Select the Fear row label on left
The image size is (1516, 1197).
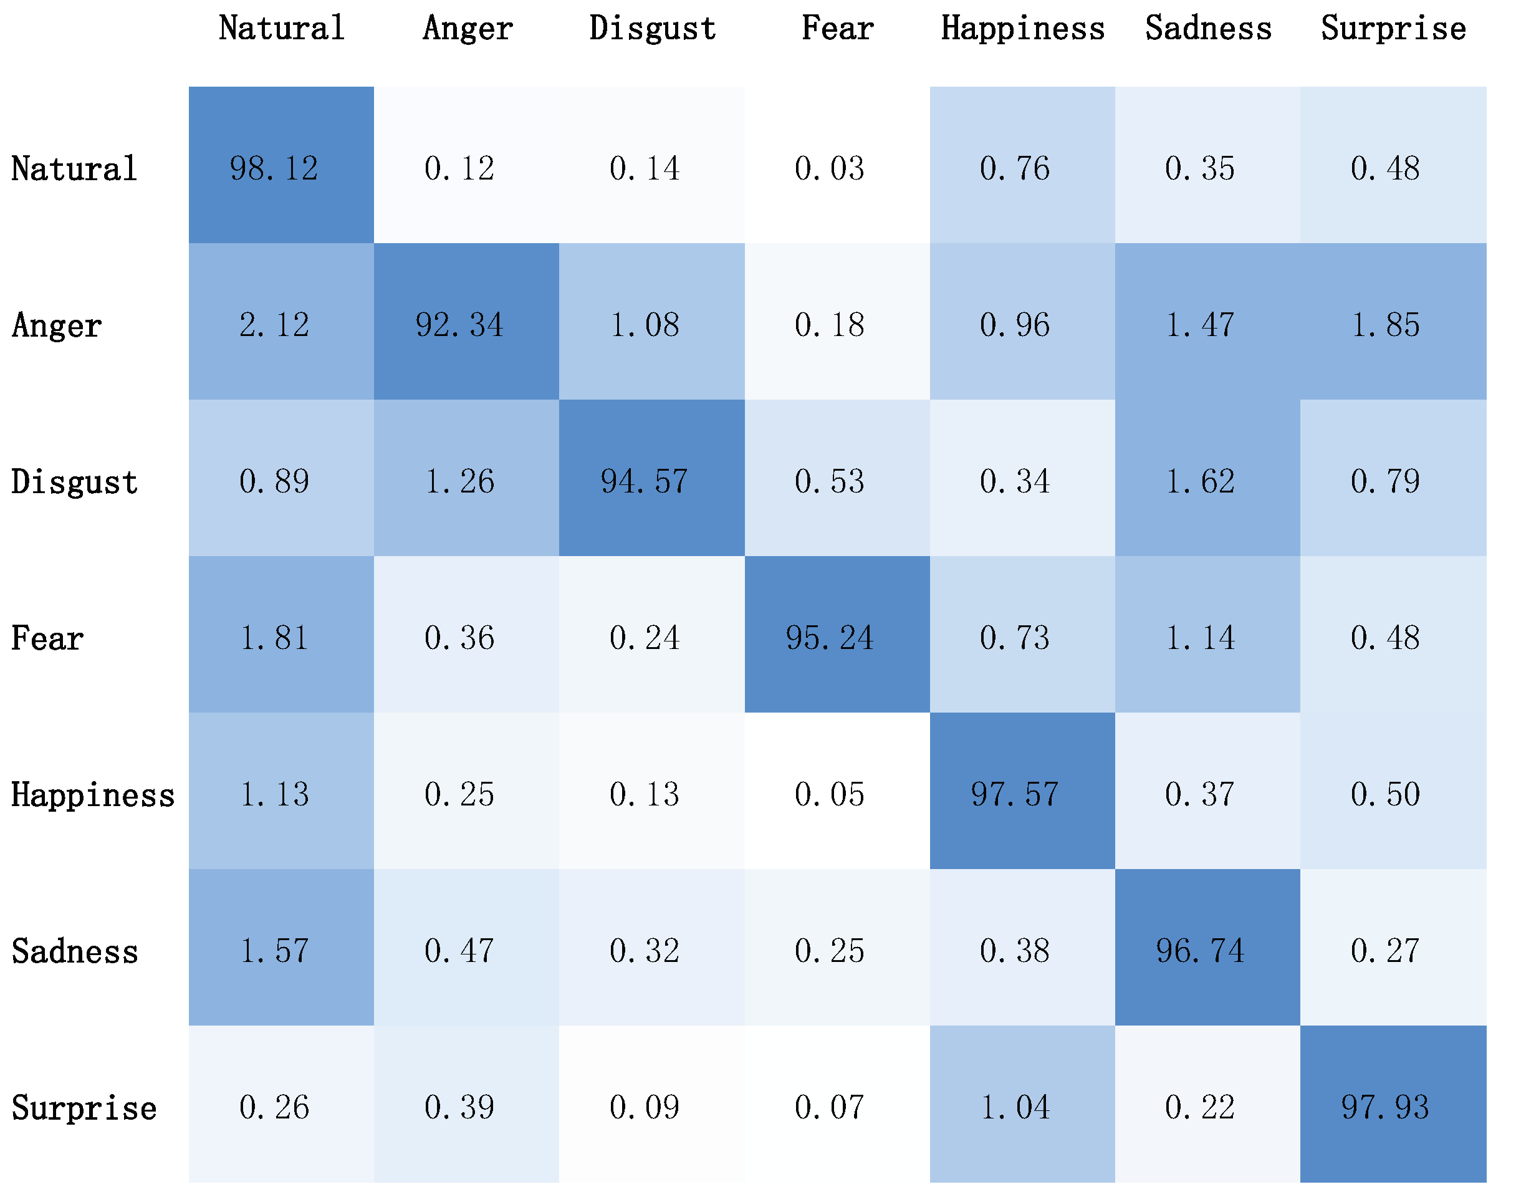(x=47, y=638)
